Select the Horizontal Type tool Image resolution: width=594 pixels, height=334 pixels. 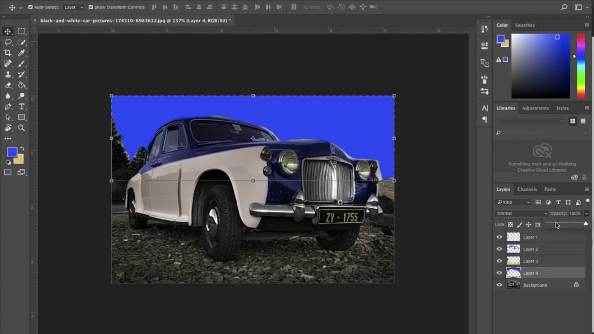(x=21, y=107)
